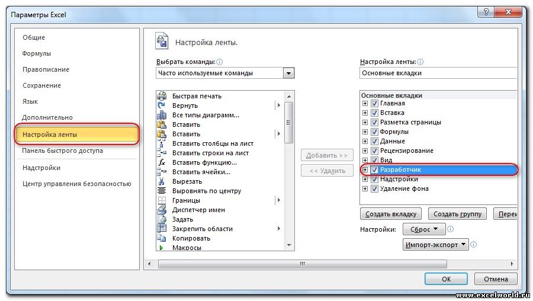Screen dimensions: 533x301
Task: Switch to Панель быстрого доступа section
Action: coord(63,150)
